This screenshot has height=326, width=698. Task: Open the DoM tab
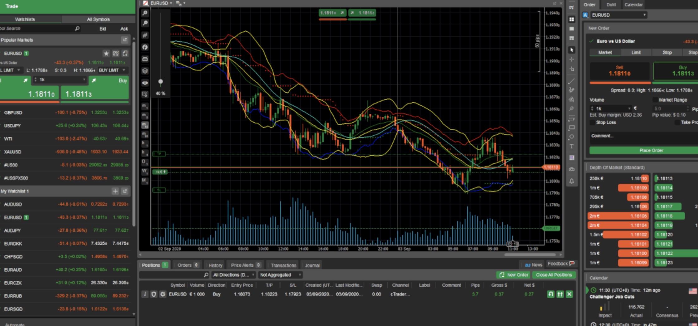(x=611, y=5)
